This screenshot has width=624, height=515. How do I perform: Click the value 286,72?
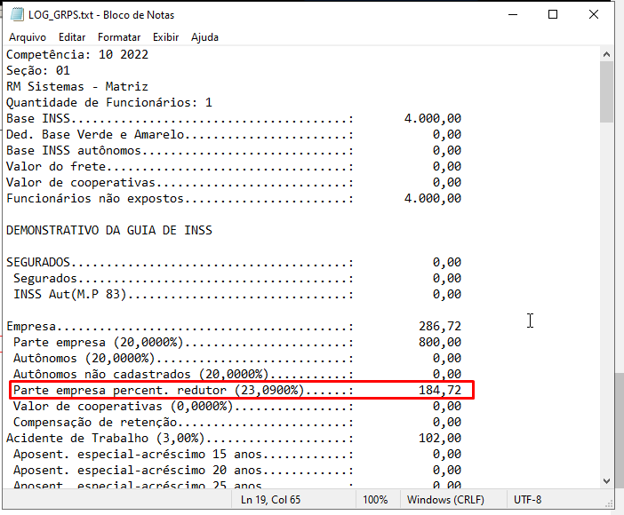440,326
